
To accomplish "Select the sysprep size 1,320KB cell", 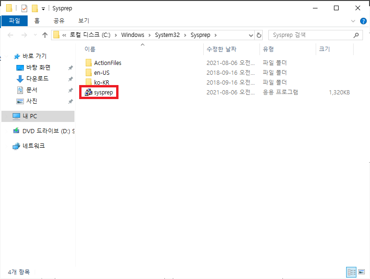I will click(339, 93).
